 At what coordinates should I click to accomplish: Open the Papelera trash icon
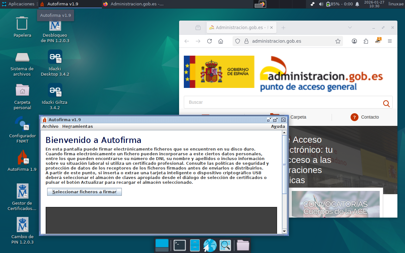coord(22,23)
